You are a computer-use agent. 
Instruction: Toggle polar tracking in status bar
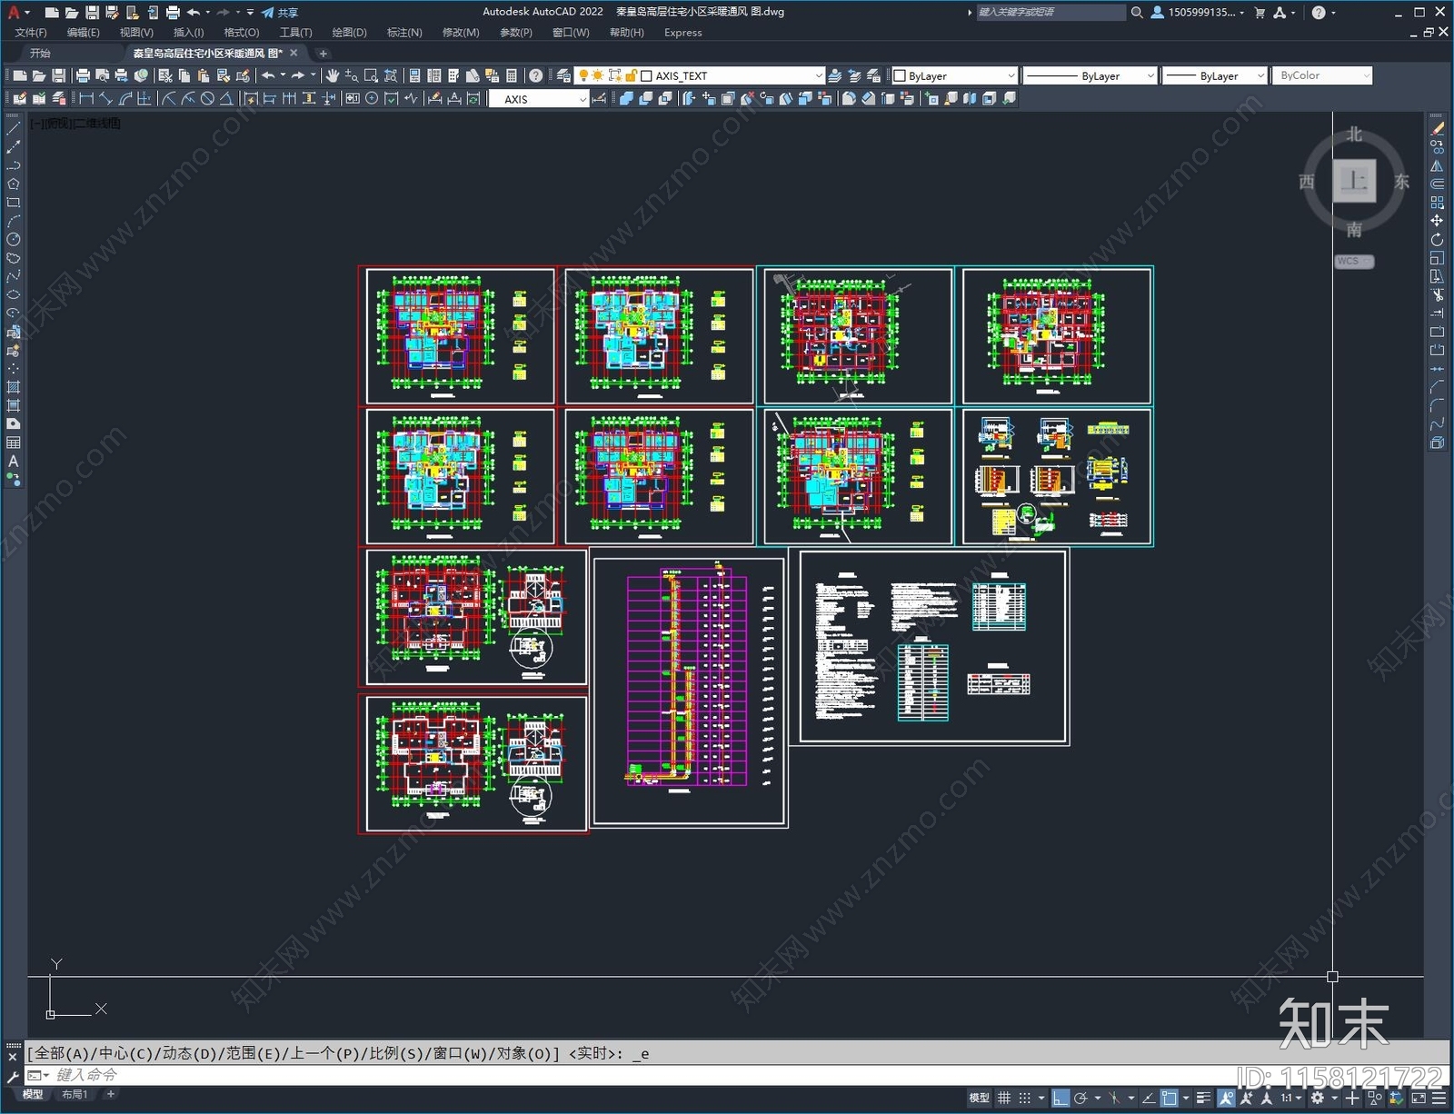tap(1081, 1098)
